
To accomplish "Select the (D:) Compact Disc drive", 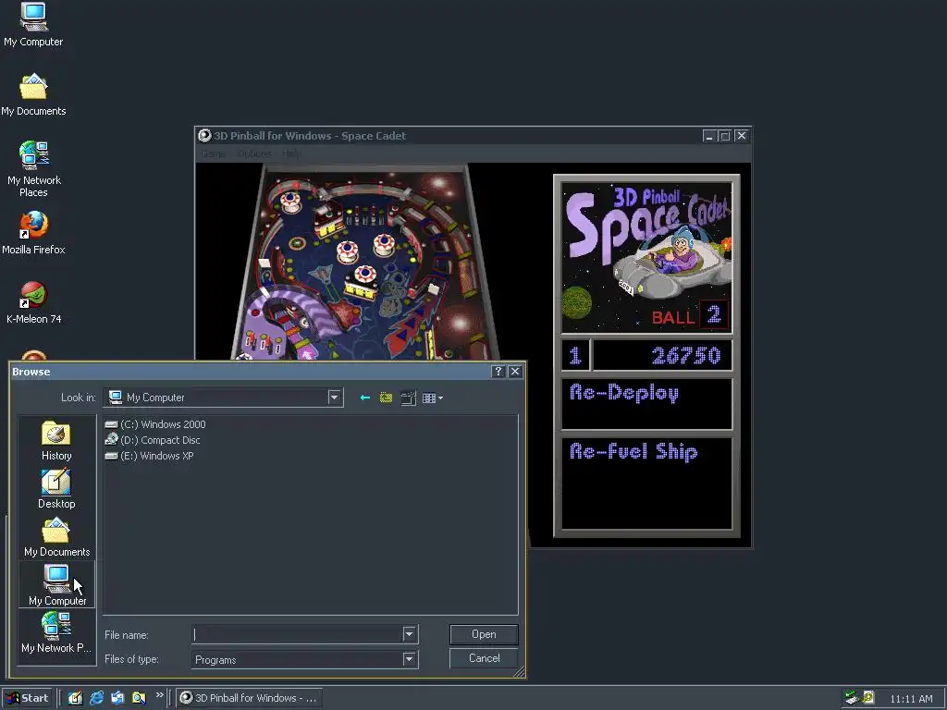I will (x=153, y=440).
